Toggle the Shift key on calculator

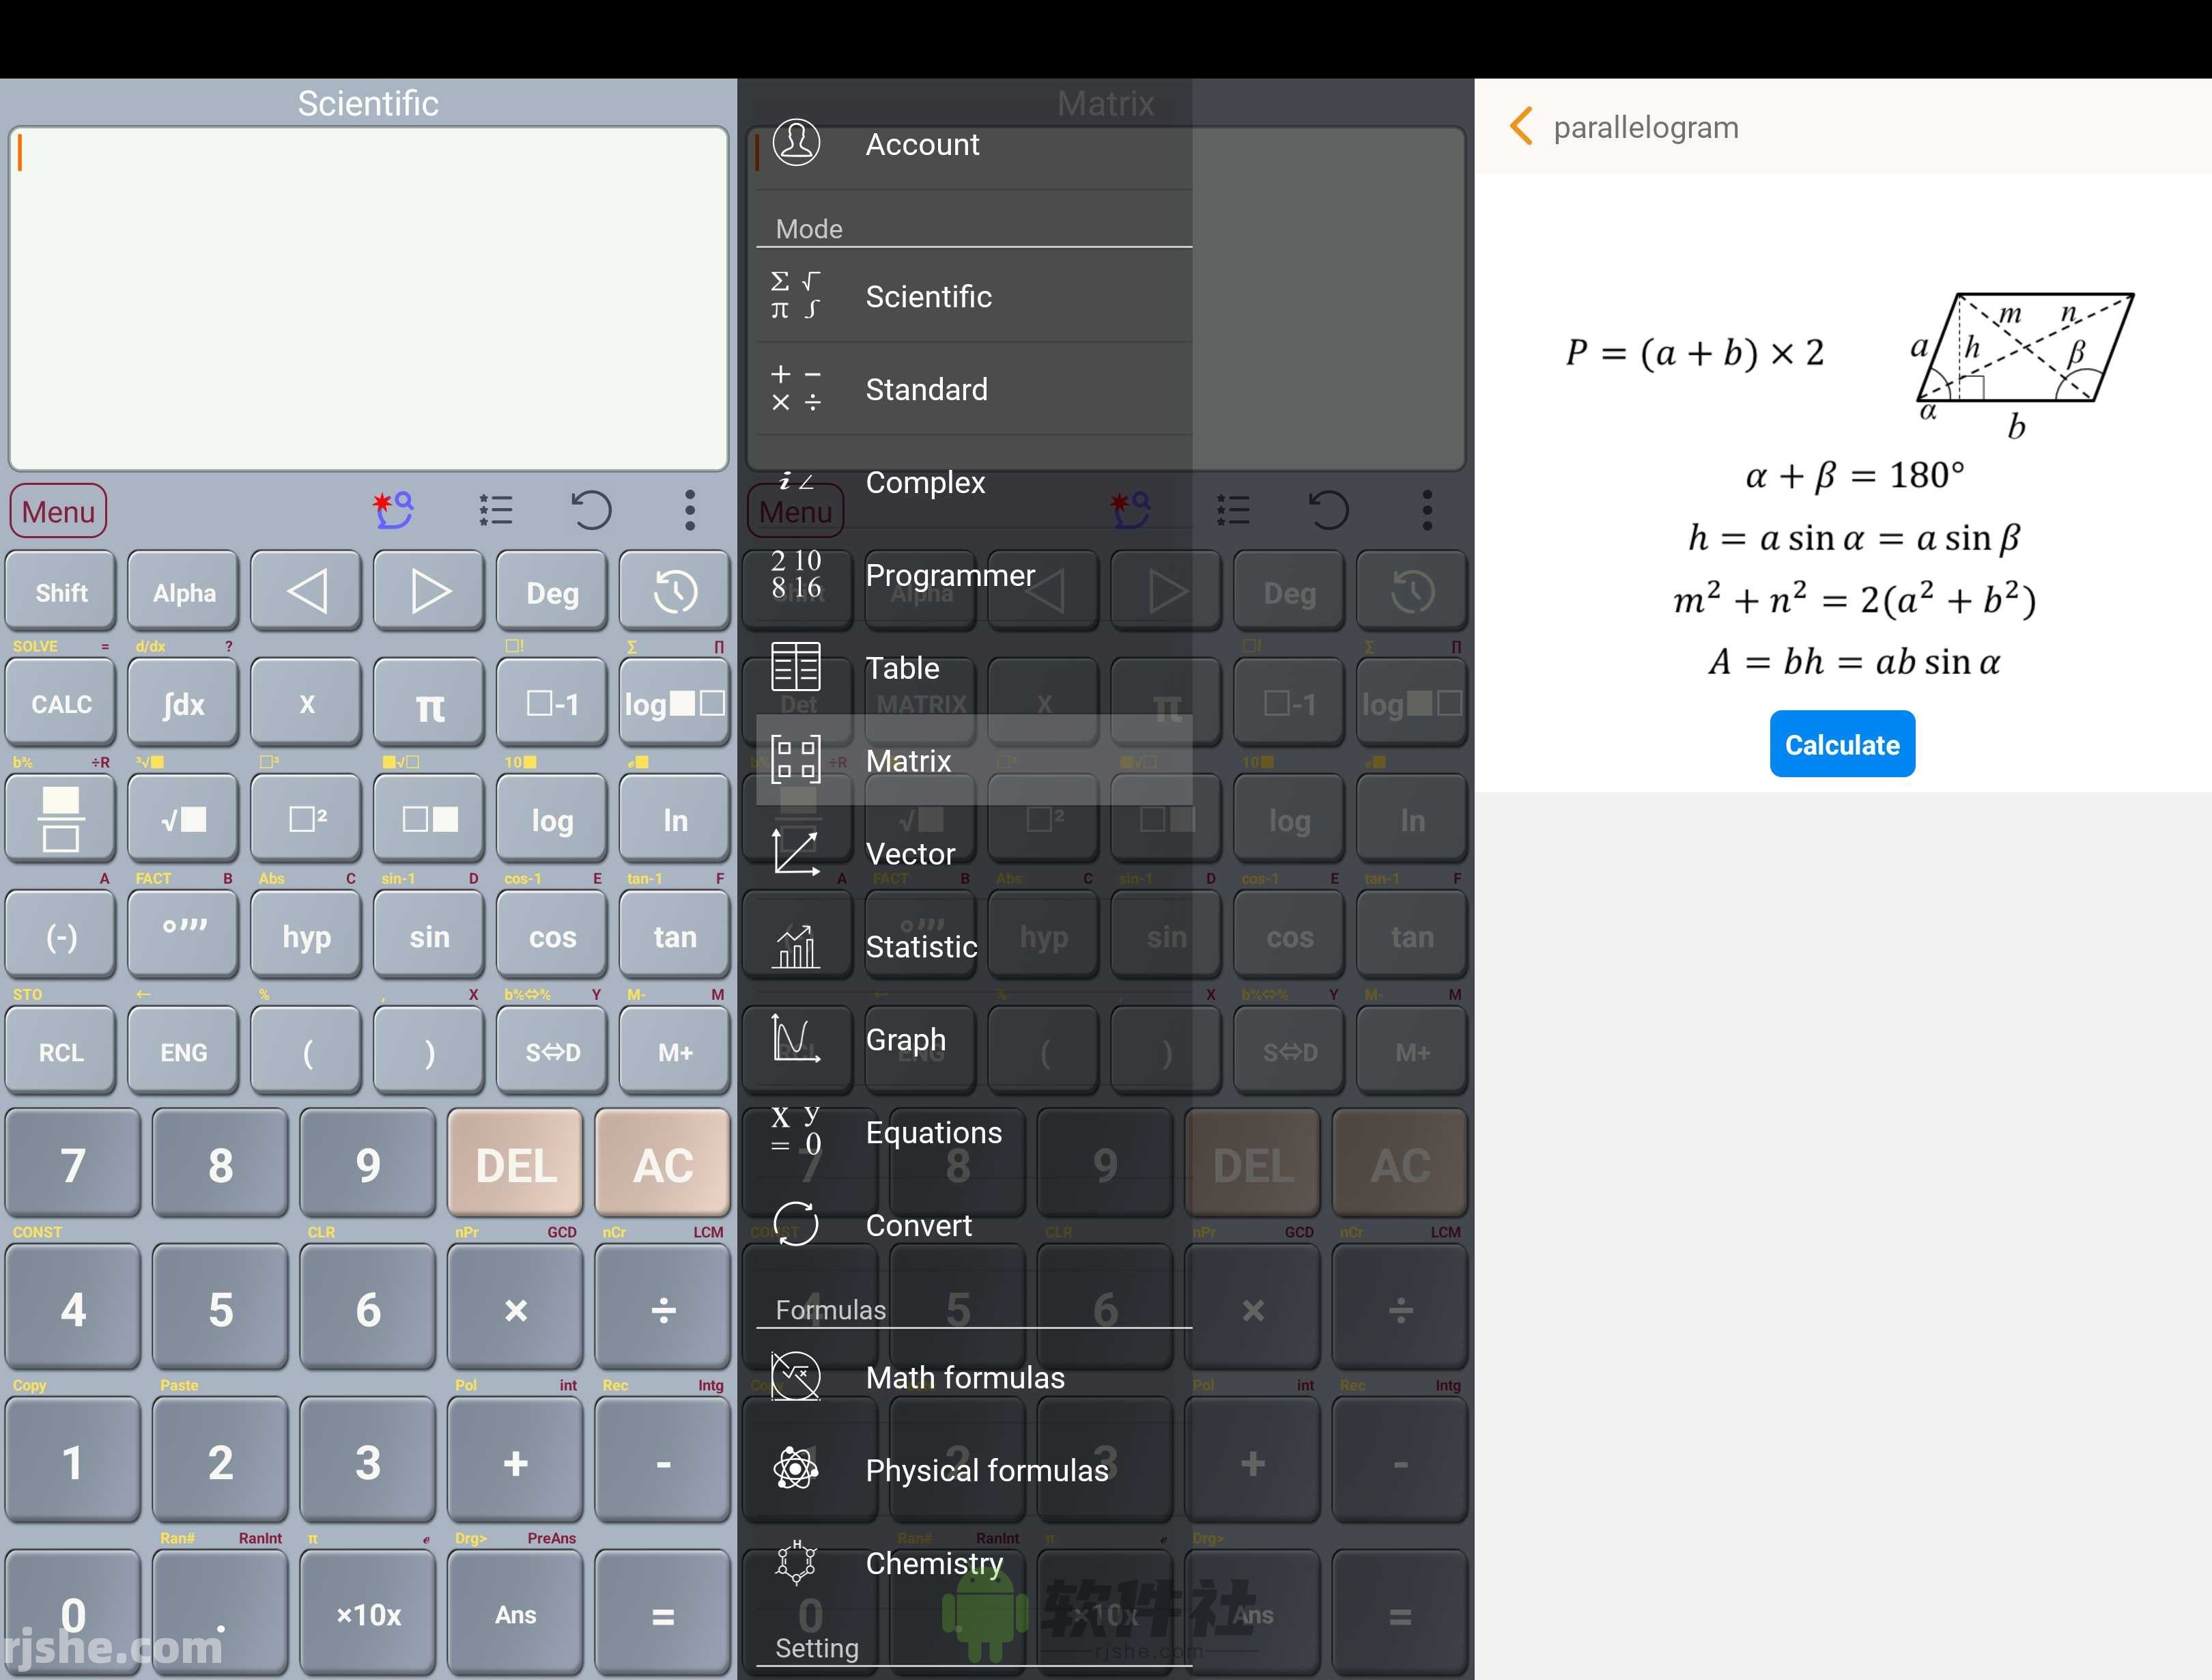coord(60,591)
